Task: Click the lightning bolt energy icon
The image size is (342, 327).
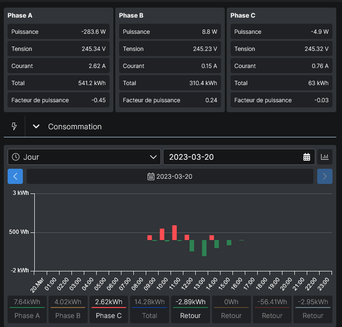Action: 14,126
